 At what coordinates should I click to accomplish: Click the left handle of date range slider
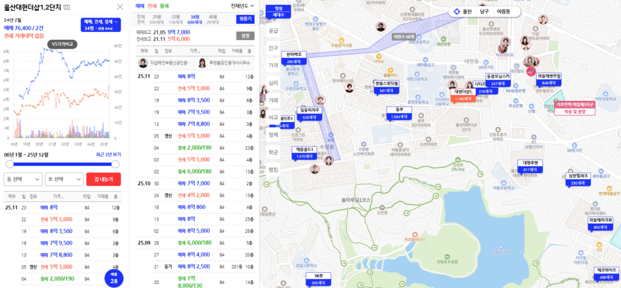(x=7, y=164)
